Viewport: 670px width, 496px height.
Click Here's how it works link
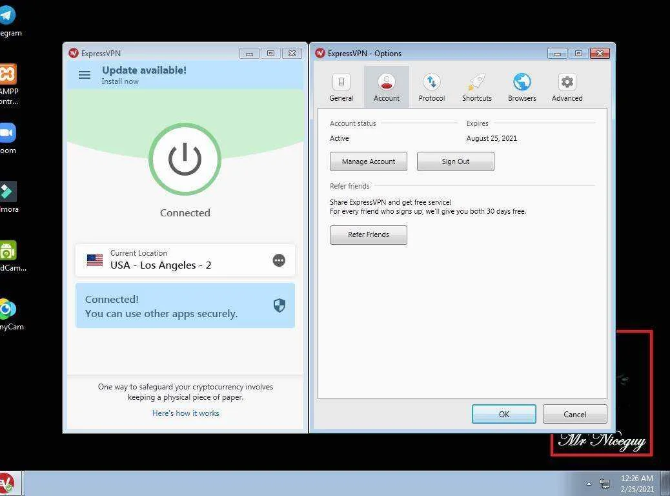point(185,413)
